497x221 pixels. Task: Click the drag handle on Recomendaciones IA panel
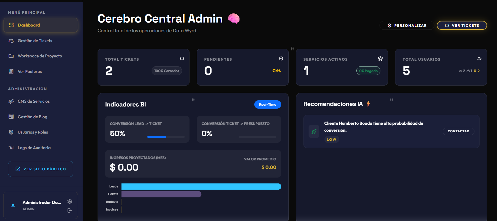(391, 100)
